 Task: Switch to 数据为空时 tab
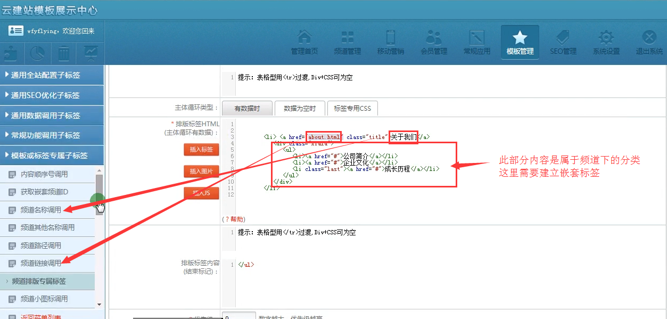(300, 108)
